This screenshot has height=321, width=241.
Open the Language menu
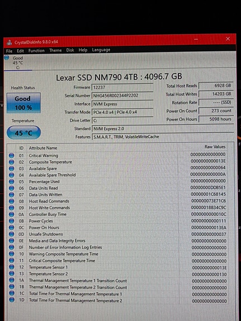point(101,50)
